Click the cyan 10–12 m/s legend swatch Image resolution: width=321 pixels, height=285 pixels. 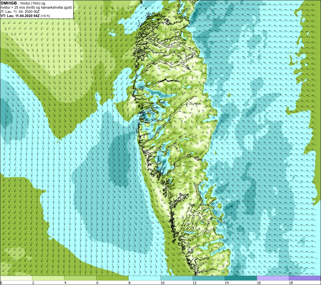click(177, 278)
